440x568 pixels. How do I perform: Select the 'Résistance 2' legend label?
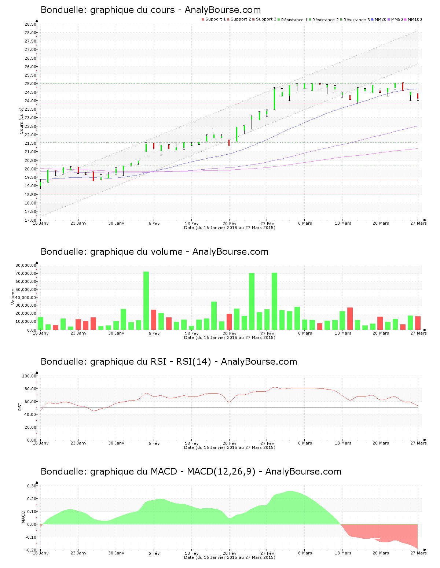click(326, 20)
